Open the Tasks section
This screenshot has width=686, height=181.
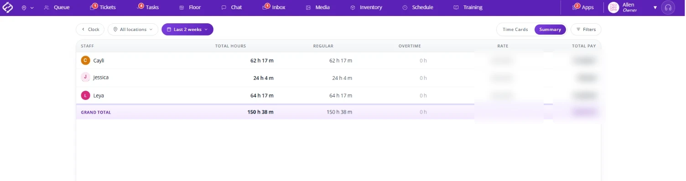(x=148, y=7)
